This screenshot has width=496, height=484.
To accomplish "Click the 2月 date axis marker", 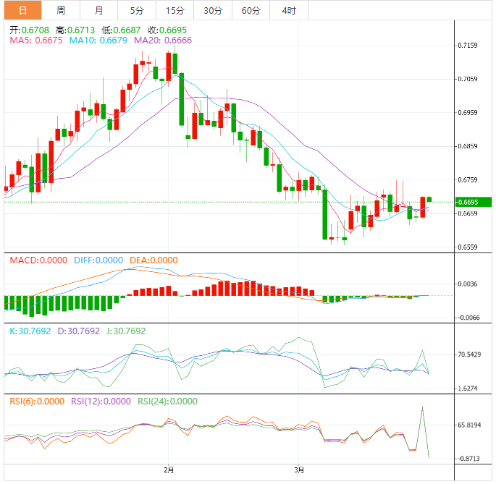I will pyautogui.click(x=169, y=470).
